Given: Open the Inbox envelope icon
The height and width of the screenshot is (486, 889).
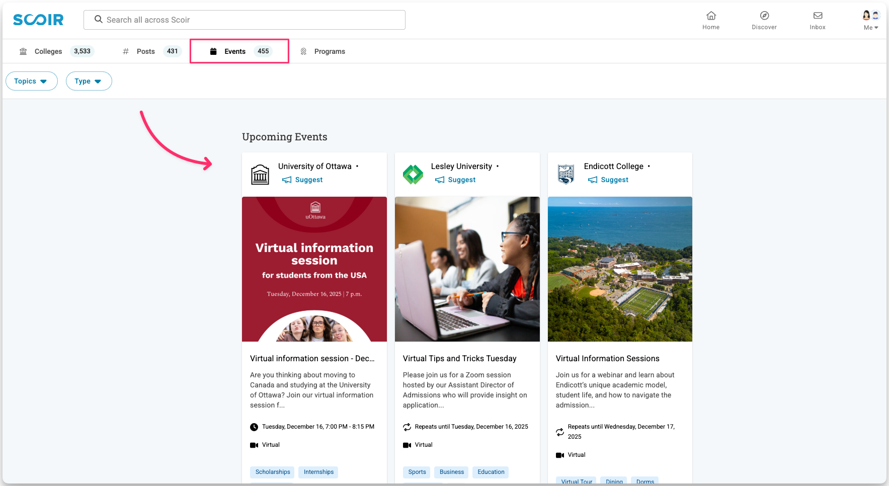Looking at the screenshot, I should click(x=818, y=16).
